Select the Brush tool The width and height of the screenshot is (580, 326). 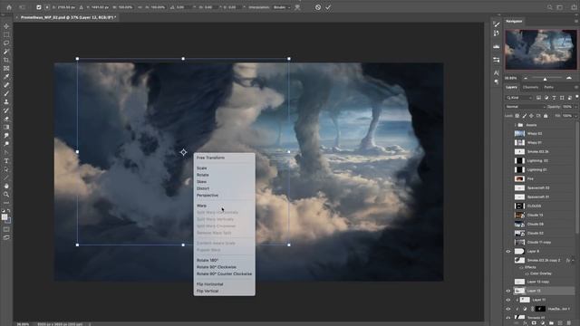point(6,93)
